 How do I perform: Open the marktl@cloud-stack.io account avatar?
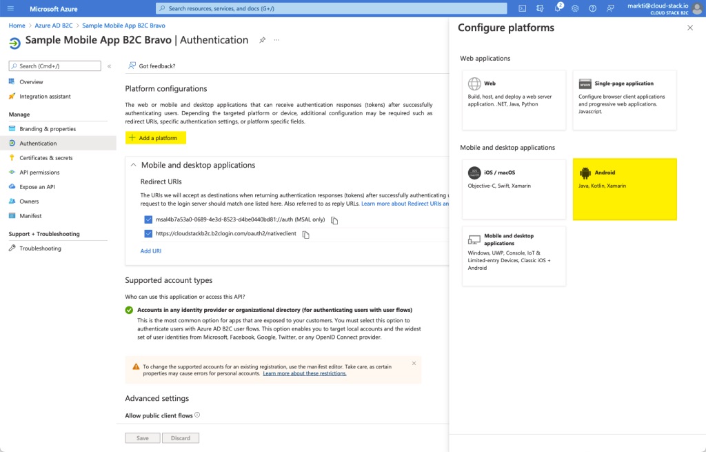click(x=698, y=8)
